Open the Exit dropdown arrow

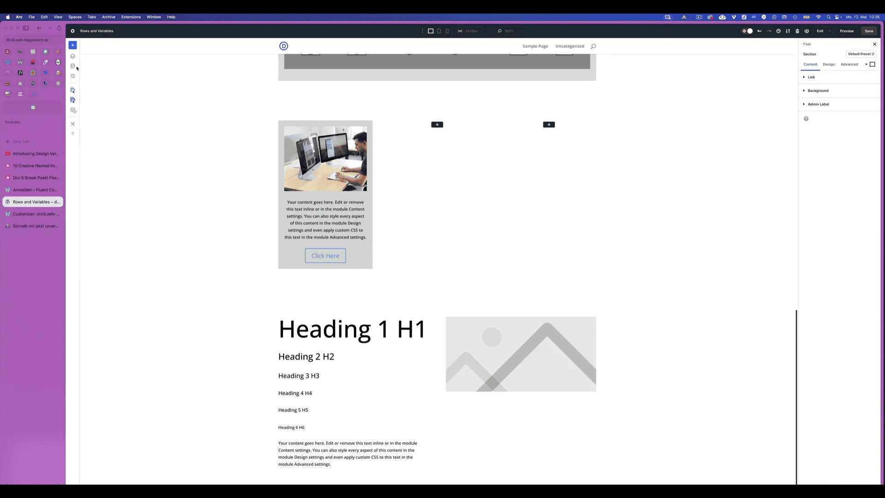click(x=830, y=31)
